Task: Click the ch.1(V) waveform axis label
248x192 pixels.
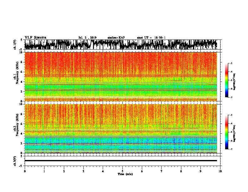Action: point(15,45)
